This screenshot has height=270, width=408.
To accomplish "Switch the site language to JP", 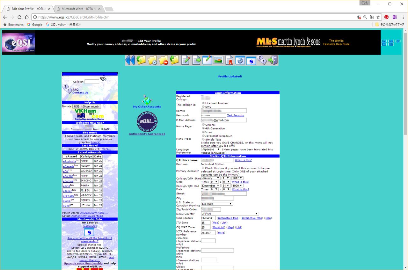I will 398,41.
